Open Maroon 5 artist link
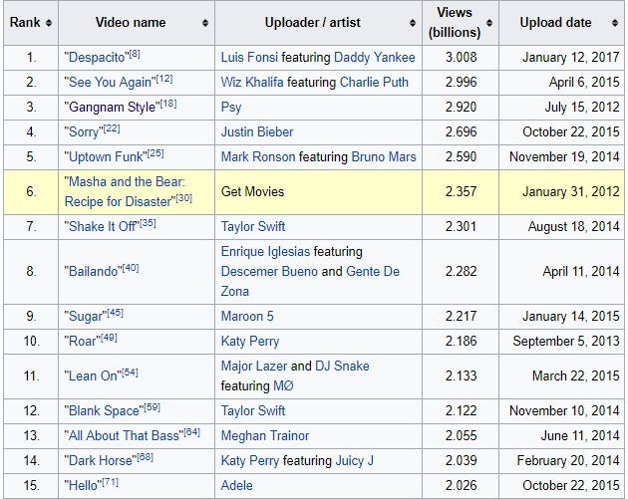Viewport: 628px width, 499px height. (x=247, y=316)
